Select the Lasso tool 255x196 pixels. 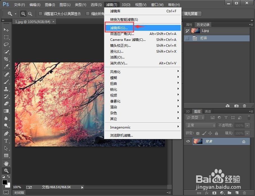coord(6,45)
